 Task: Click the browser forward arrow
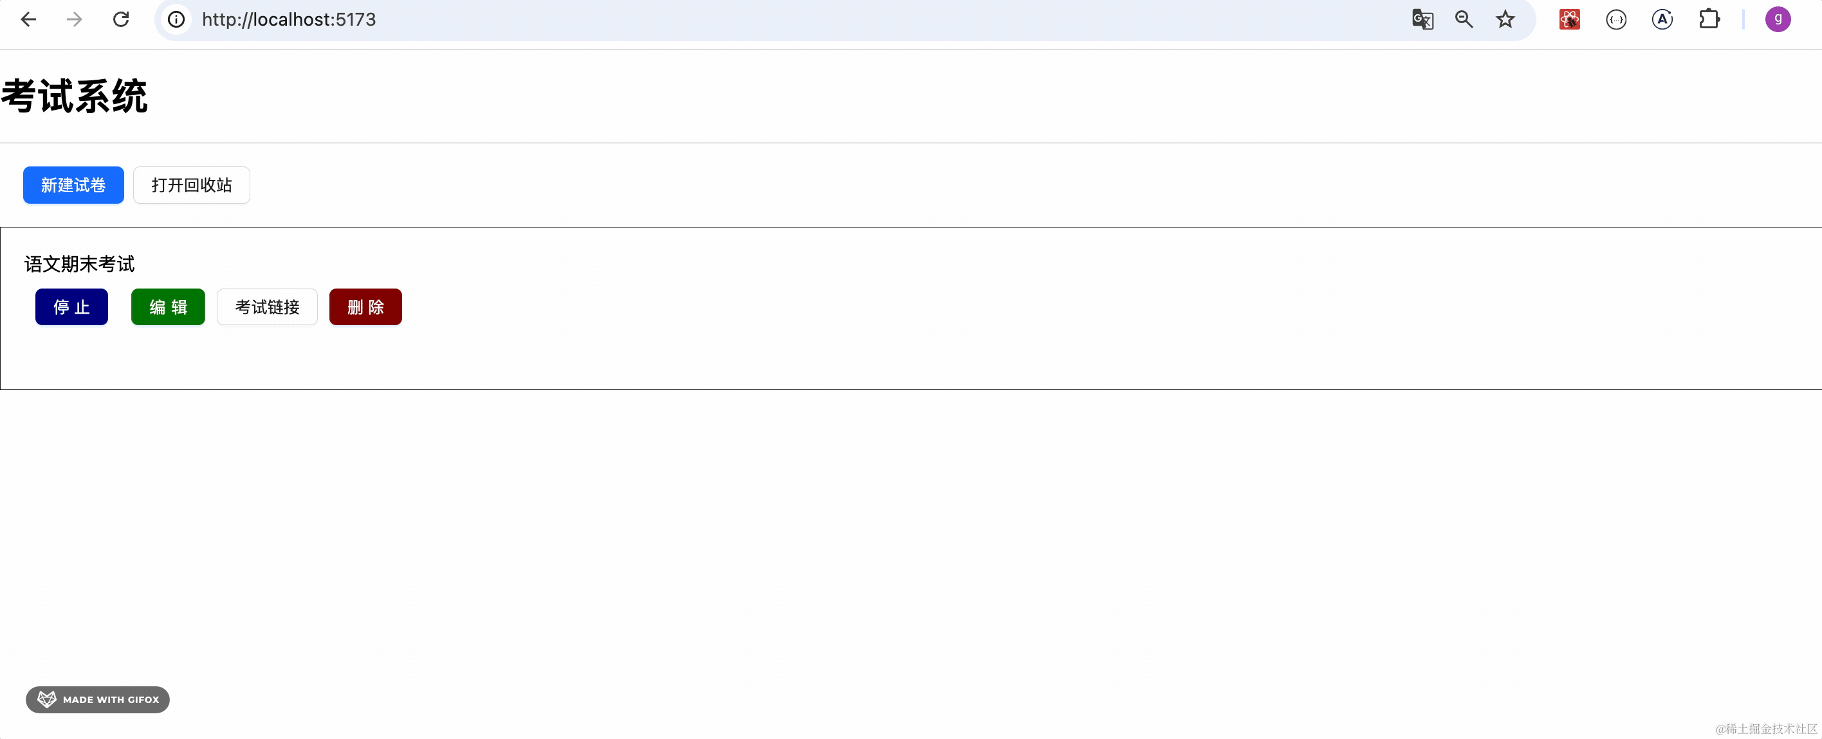coord(74,20)
